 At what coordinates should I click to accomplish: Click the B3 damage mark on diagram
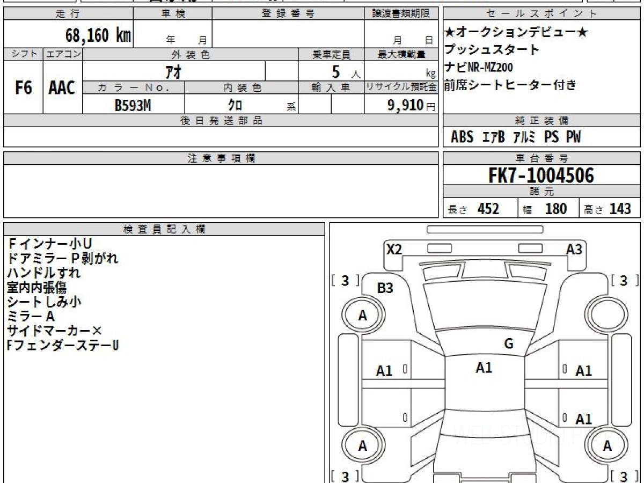(385, 288)
